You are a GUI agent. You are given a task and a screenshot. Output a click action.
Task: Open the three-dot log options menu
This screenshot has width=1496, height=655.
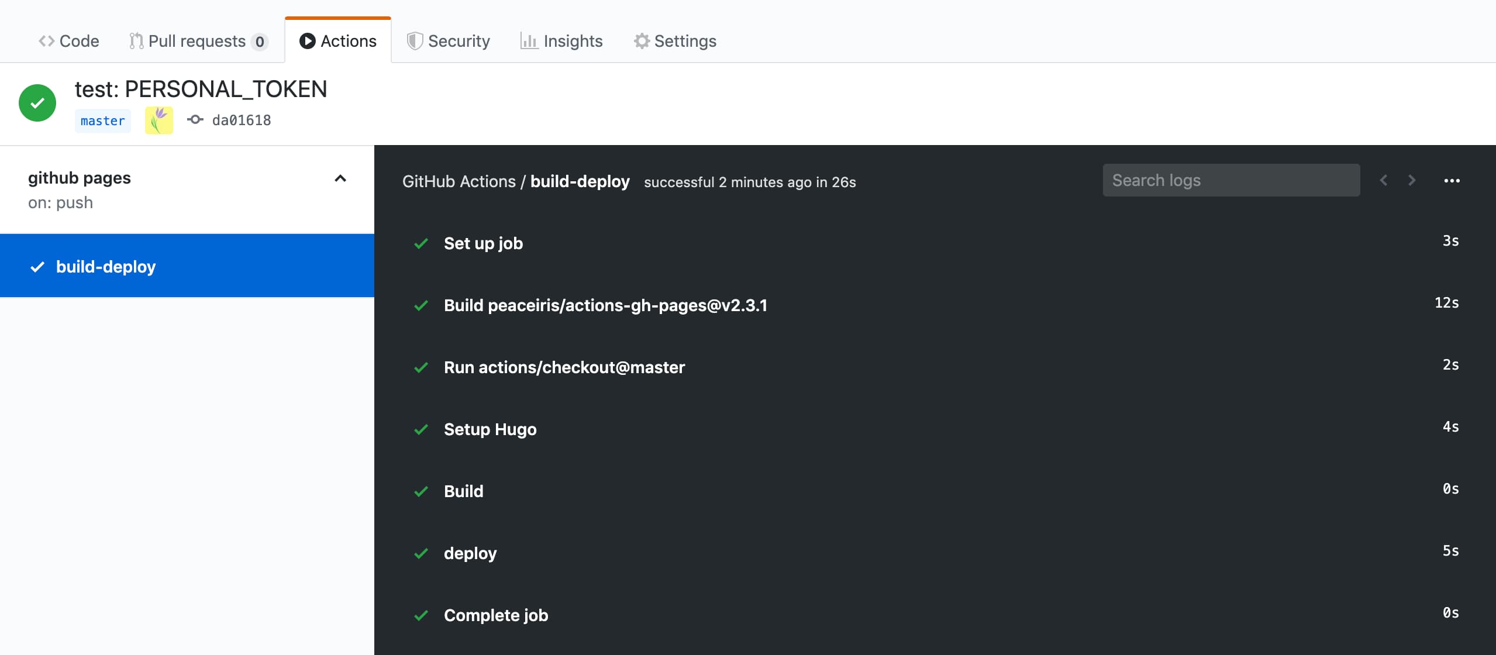click(x=1452, y=181)
